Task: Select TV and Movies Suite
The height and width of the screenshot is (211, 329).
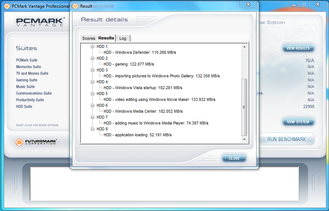Action: (32, 73)
